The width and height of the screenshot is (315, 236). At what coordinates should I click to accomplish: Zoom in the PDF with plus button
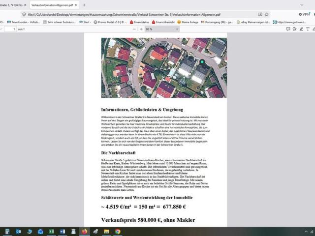[x=141, y=29]
